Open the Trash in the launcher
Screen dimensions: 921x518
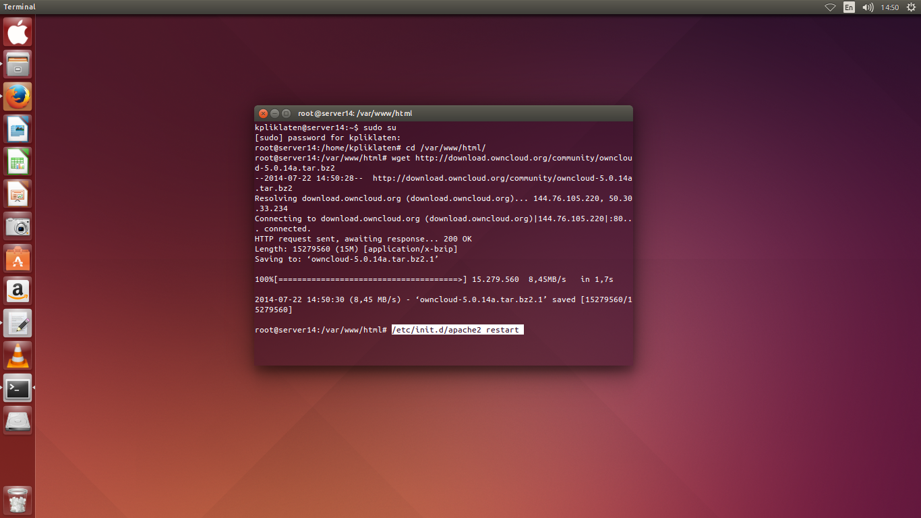tap(18, 500)
